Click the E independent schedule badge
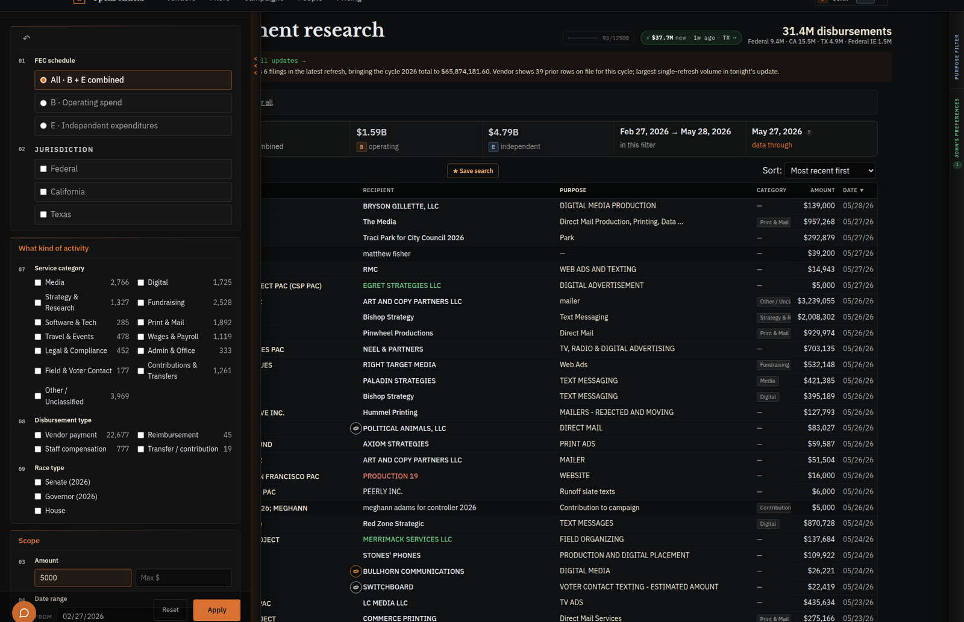964x622 pixels. click(x=493, y=147)
